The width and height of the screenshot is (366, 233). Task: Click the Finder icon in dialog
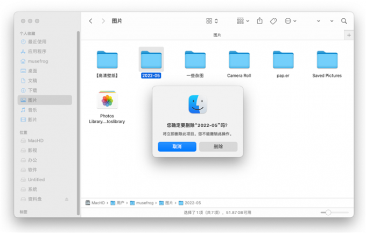(x=198, y=104)
